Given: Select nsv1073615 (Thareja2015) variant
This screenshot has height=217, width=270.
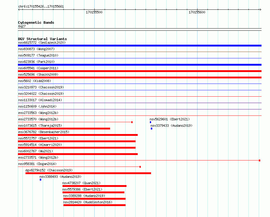Looking at the screenshot, I should (x=40, y=126).
